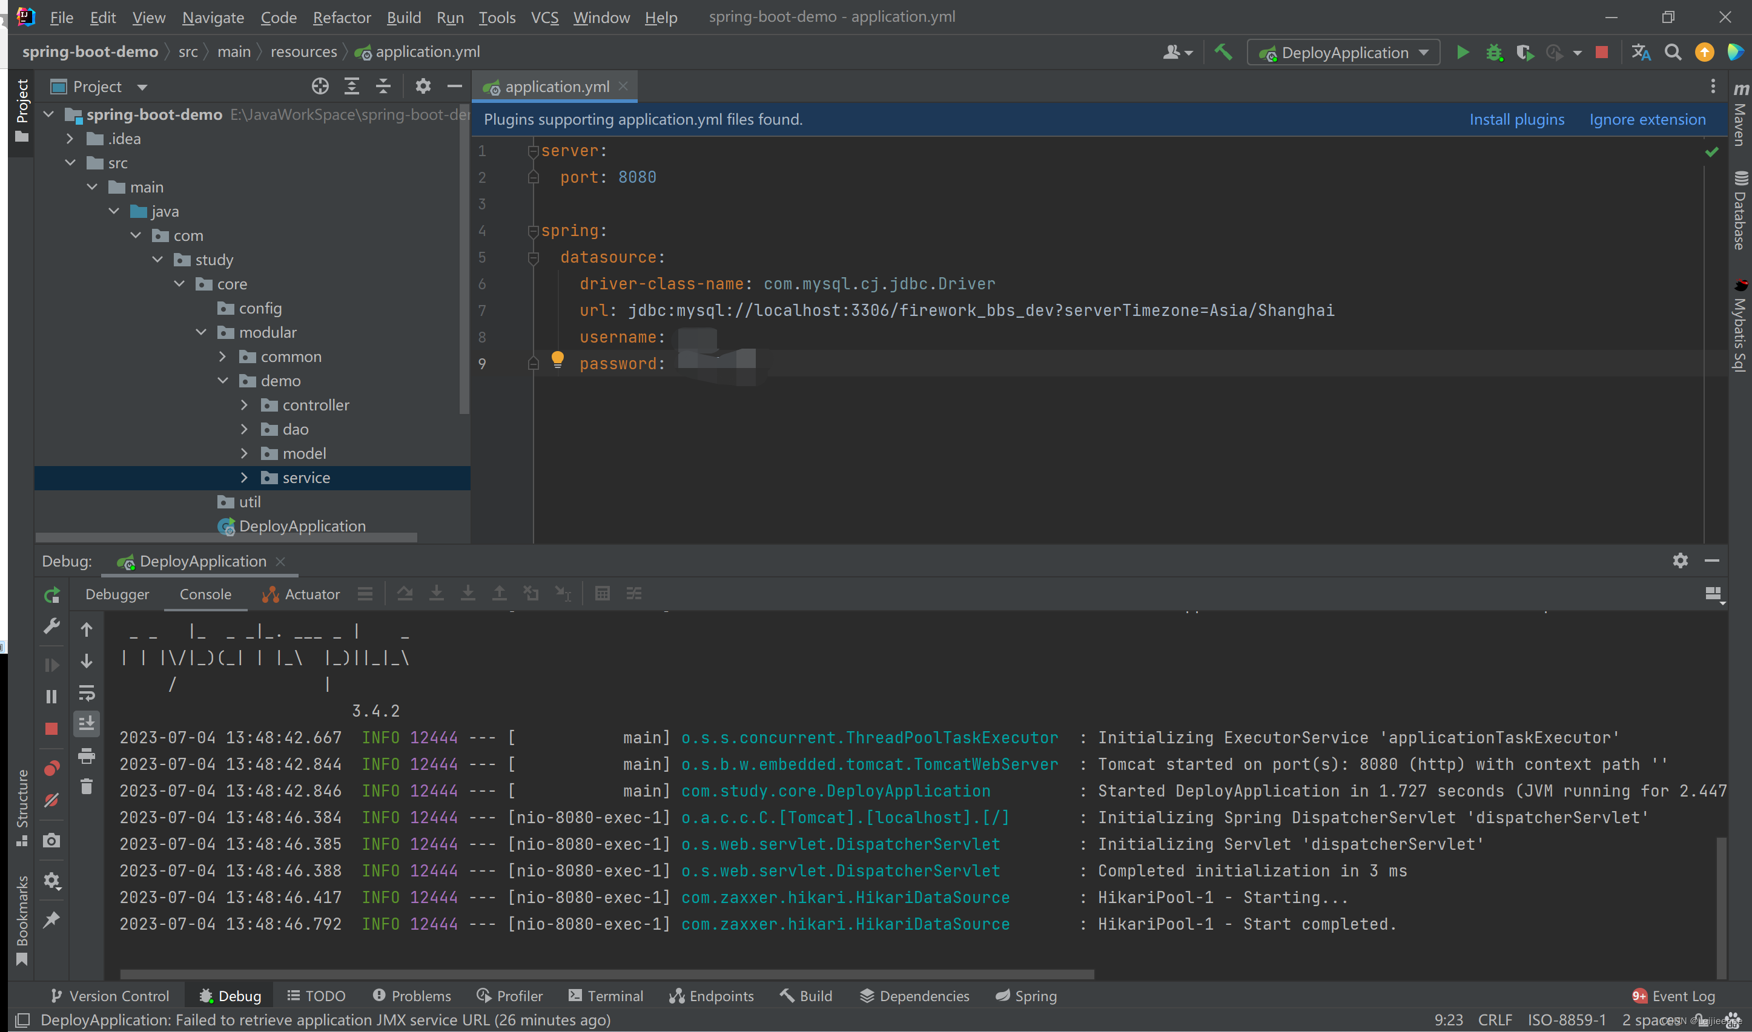Toggle soft-wrap in console
Viewport: 1752px width, 1032px height.
coord(86,692)
